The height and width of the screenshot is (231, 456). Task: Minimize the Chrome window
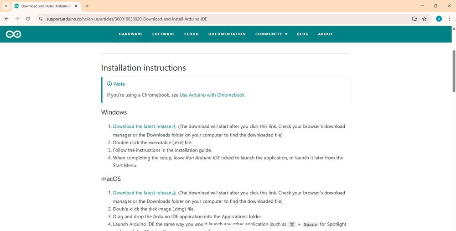tap(422, 6)
